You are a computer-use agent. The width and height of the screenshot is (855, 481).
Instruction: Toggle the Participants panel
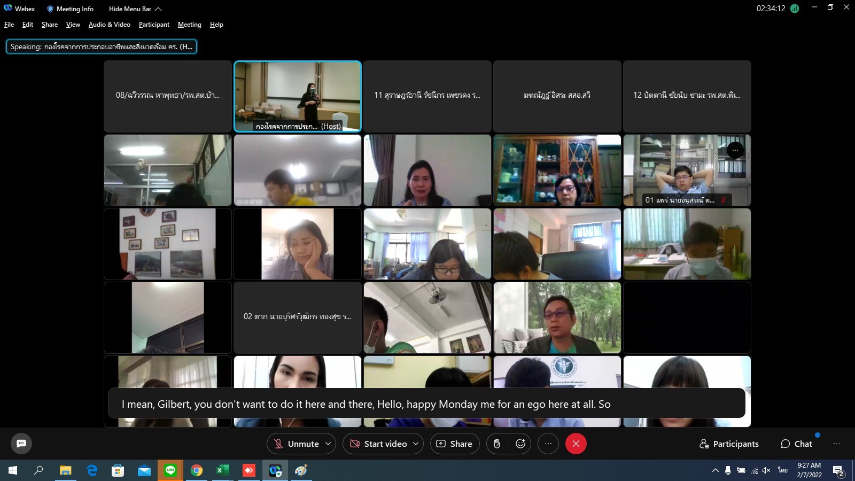pos(729,444)
